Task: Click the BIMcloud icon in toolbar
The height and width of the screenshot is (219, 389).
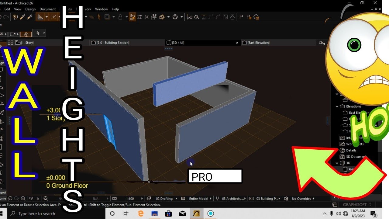Action: point(256,17)
